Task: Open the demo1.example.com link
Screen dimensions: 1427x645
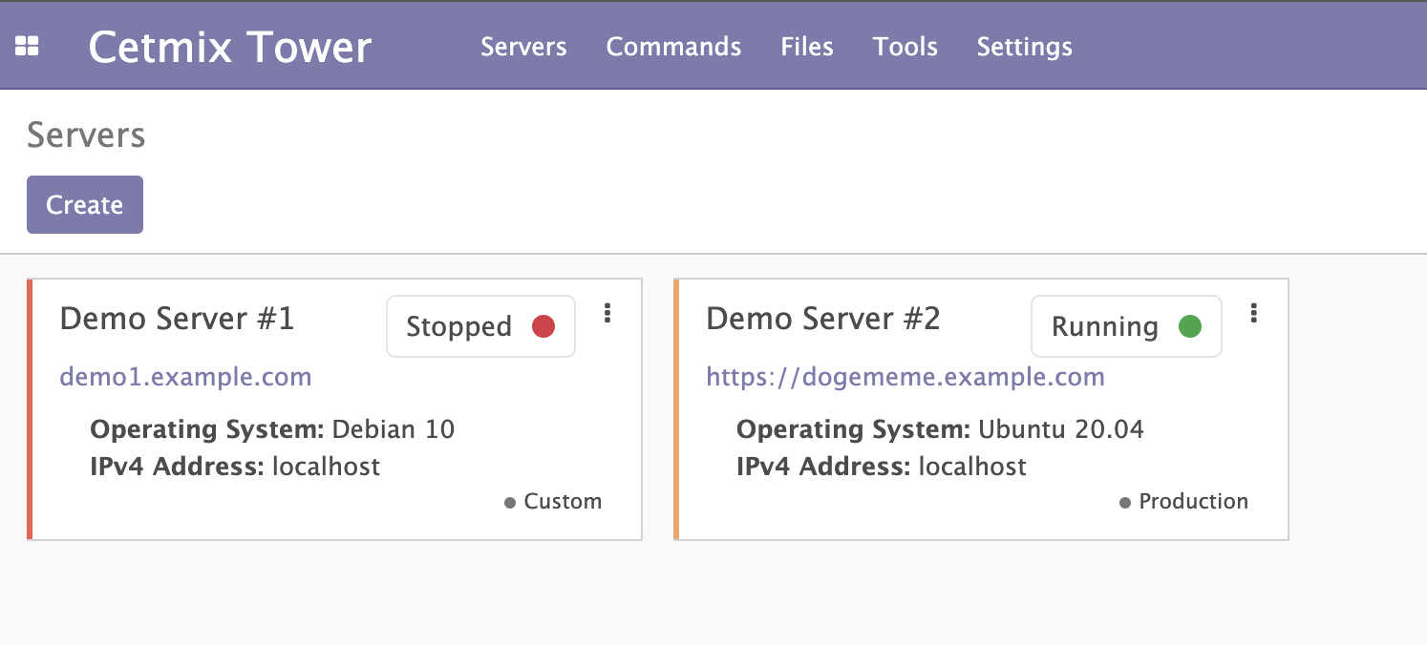Action: point(185,377)
